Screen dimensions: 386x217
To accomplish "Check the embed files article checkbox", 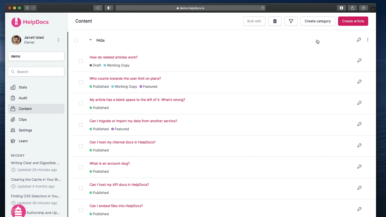I will point(81,210).
